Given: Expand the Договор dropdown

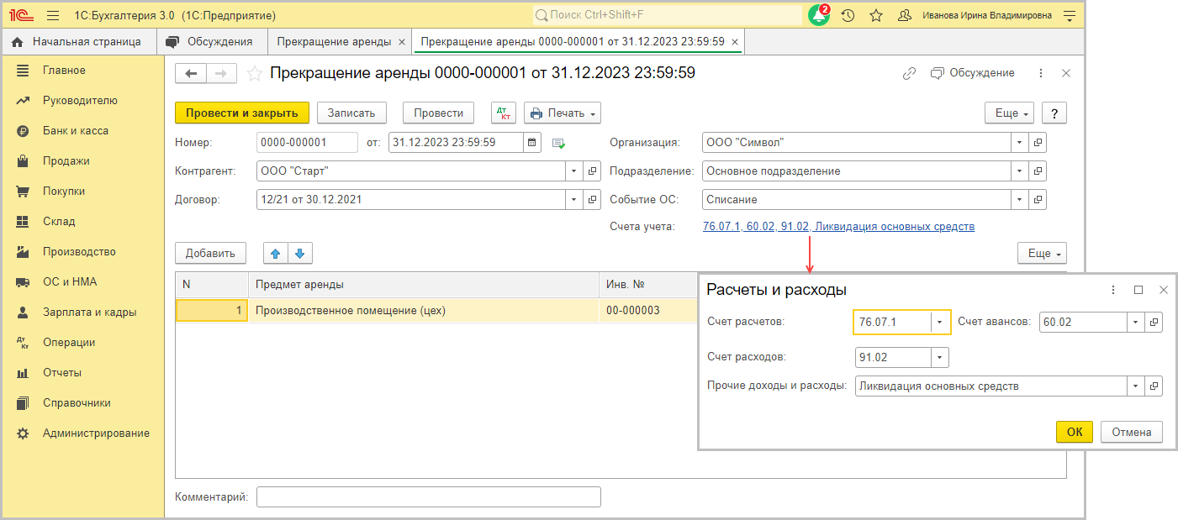Looking at the screenshot, I should pyautogui.click(x=573, y=200).
